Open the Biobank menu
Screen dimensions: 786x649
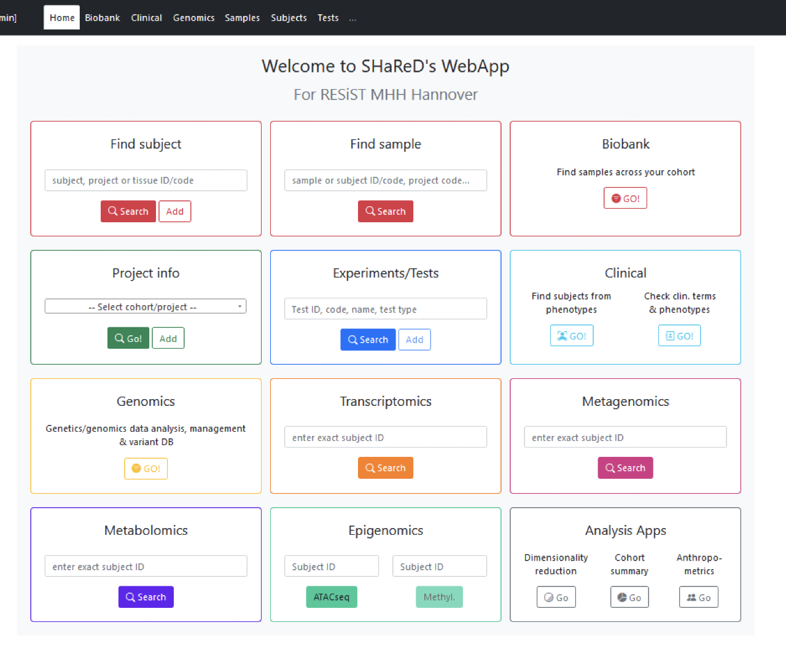103,18
